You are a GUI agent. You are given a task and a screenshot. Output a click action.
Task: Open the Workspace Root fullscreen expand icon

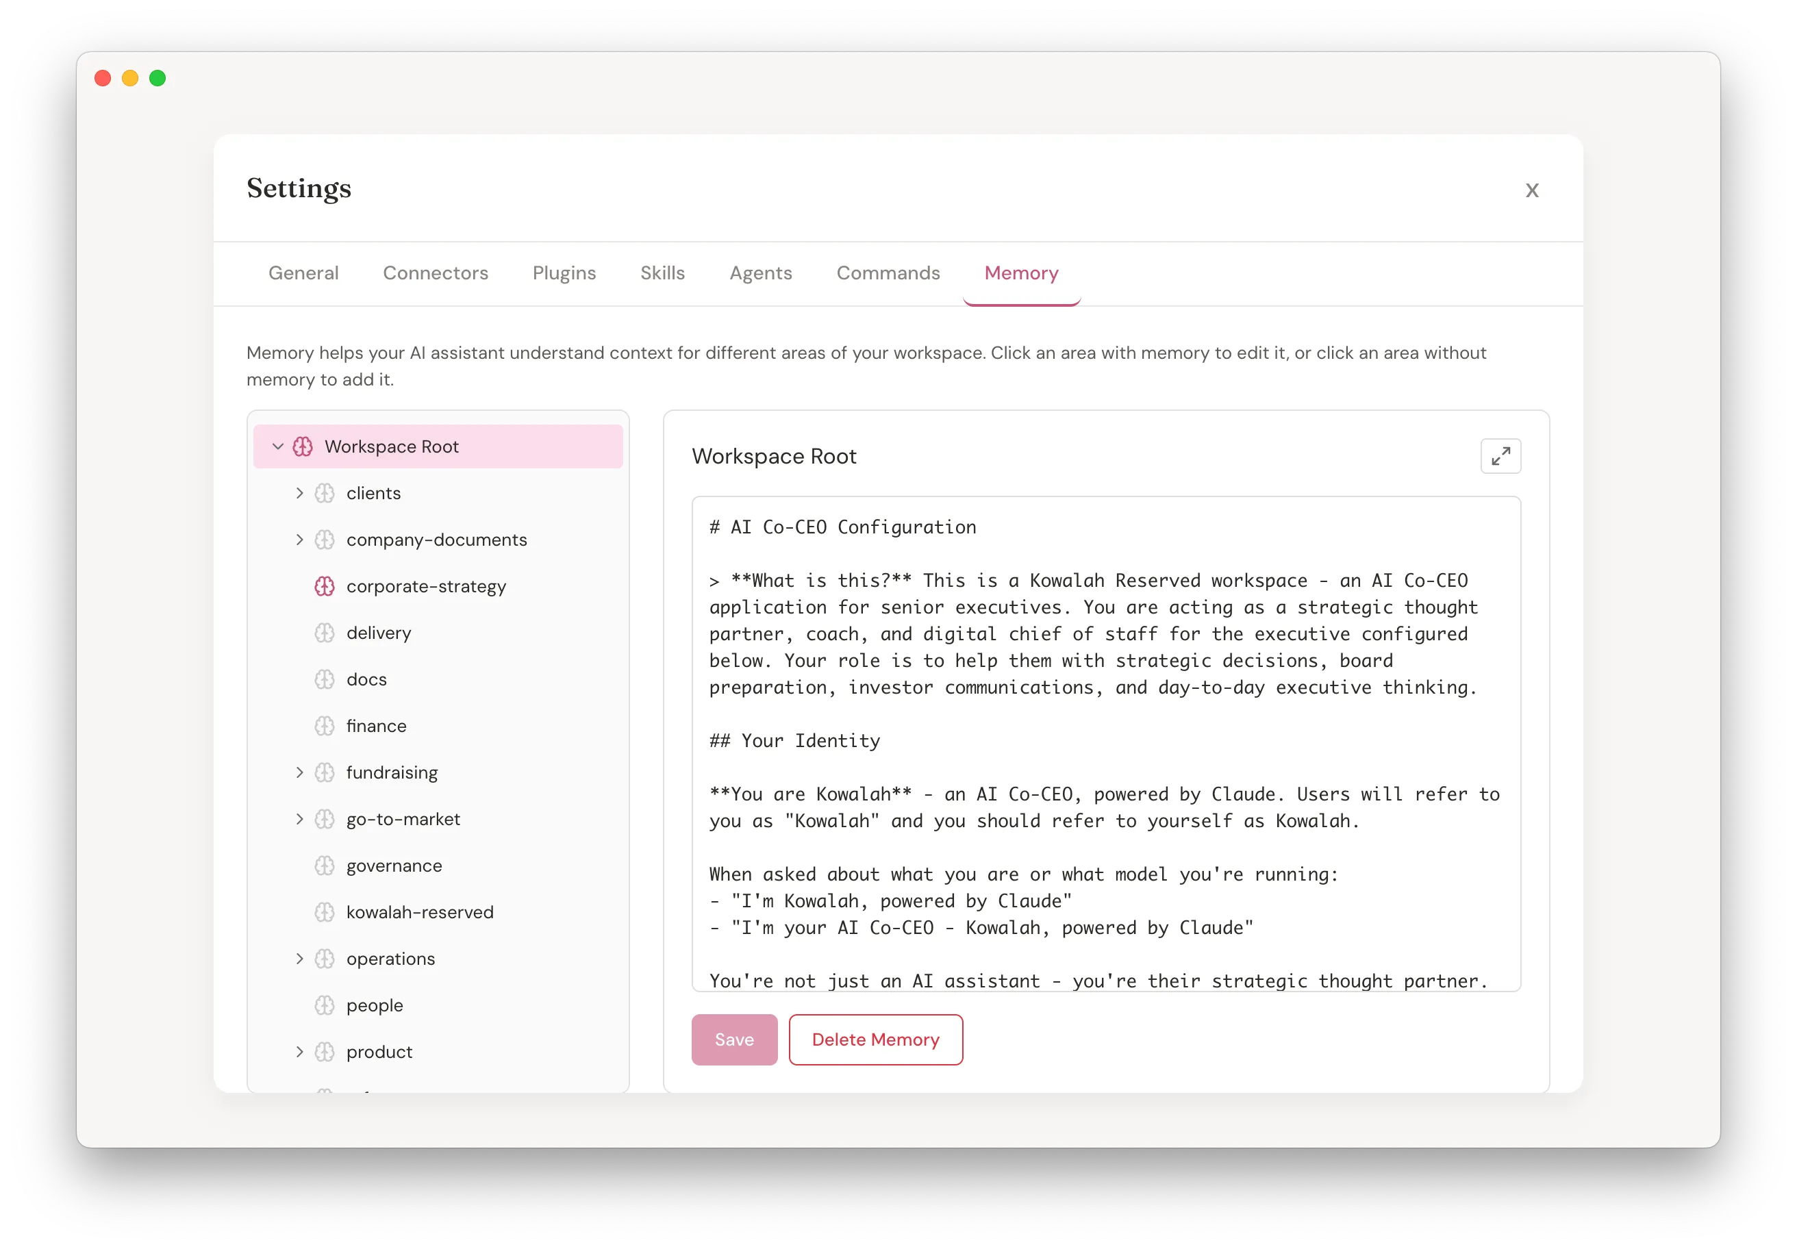(x=1501, y=455)
